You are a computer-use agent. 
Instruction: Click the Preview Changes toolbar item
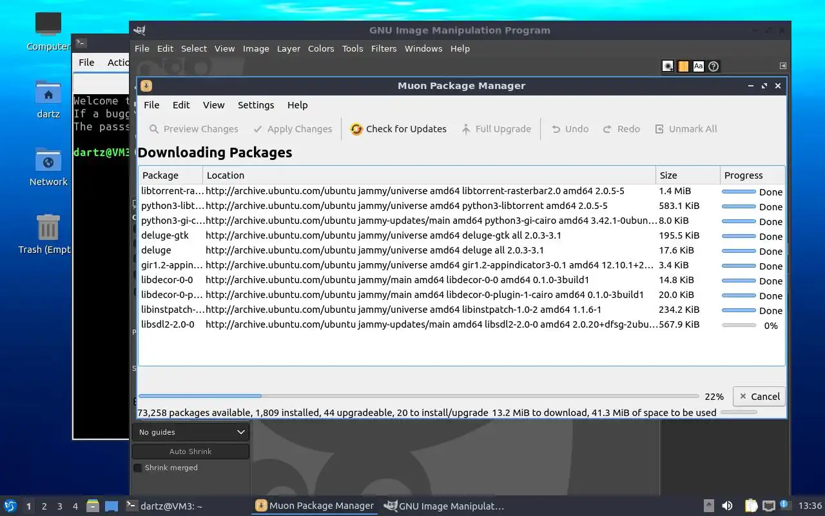click(193, 129)
